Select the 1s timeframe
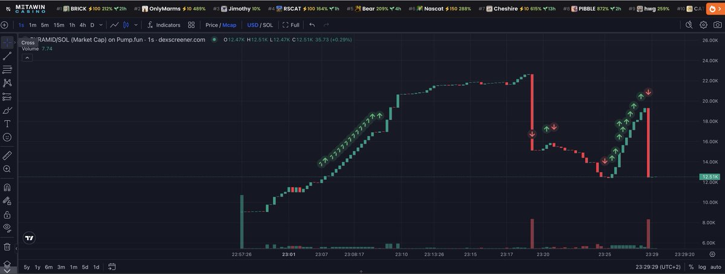Image resolution: width=725 pixels, height=274 pixels. click(21, 25)
